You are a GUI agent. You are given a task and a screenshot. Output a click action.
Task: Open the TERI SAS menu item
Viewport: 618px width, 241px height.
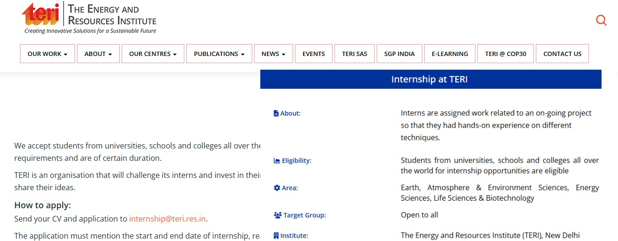click(x=354, y=54)
